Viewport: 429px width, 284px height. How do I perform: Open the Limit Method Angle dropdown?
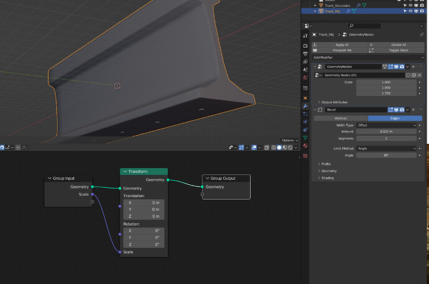[386, 148]
